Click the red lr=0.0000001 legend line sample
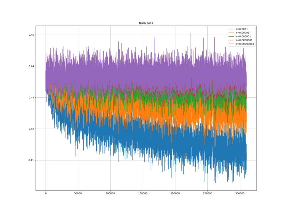This screenshot has width=285, height=214. (x=231, y=40)
